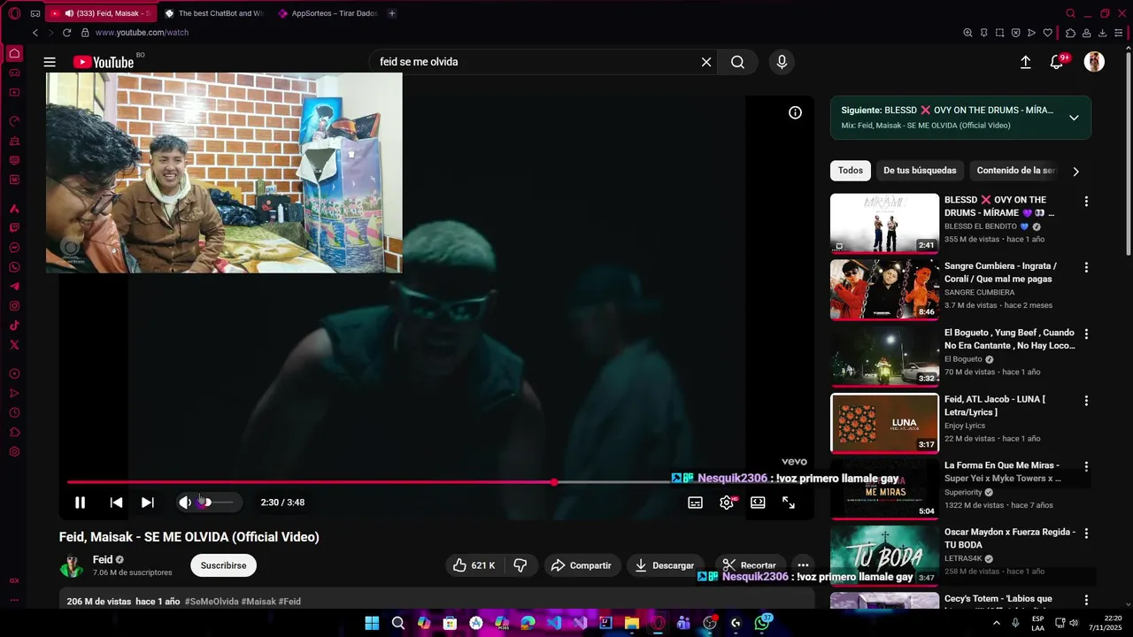
Task: Start voice search with microphone
Action: coord(781,62)
